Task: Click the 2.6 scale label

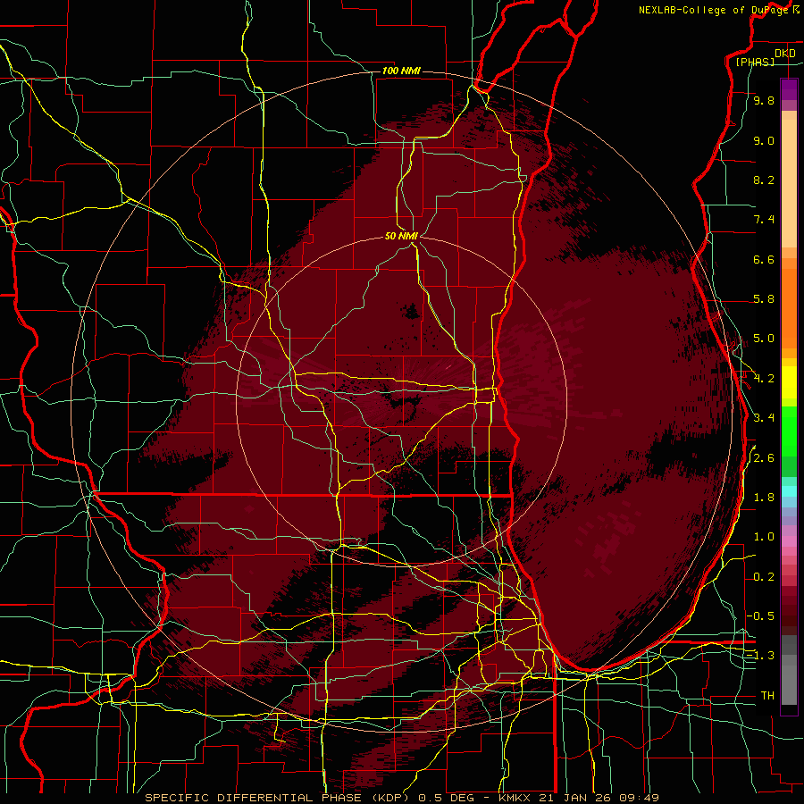Action: point(764,457)
